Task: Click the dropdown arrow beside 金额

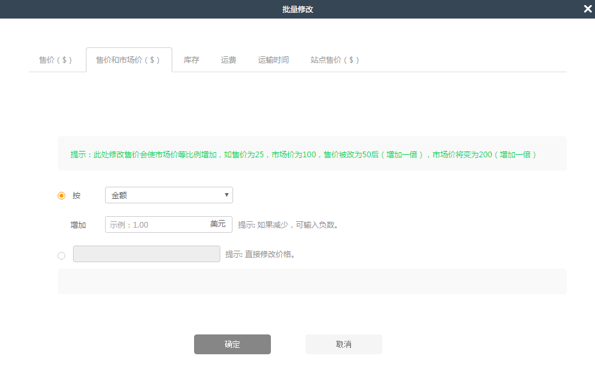Action: point(226,195)
